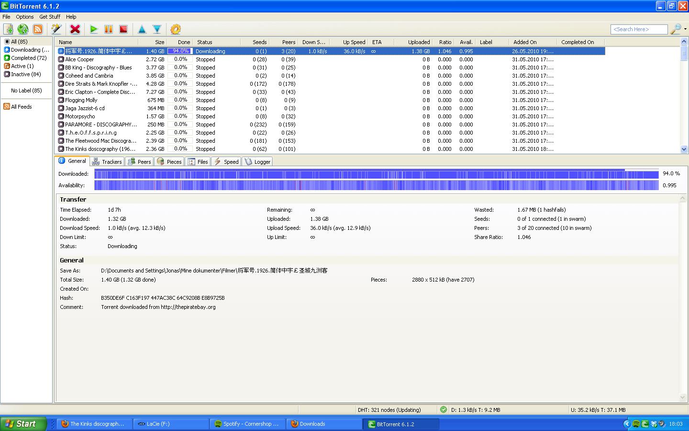Move torrent up the queue

pyautogui.click(x=142, y=29)
